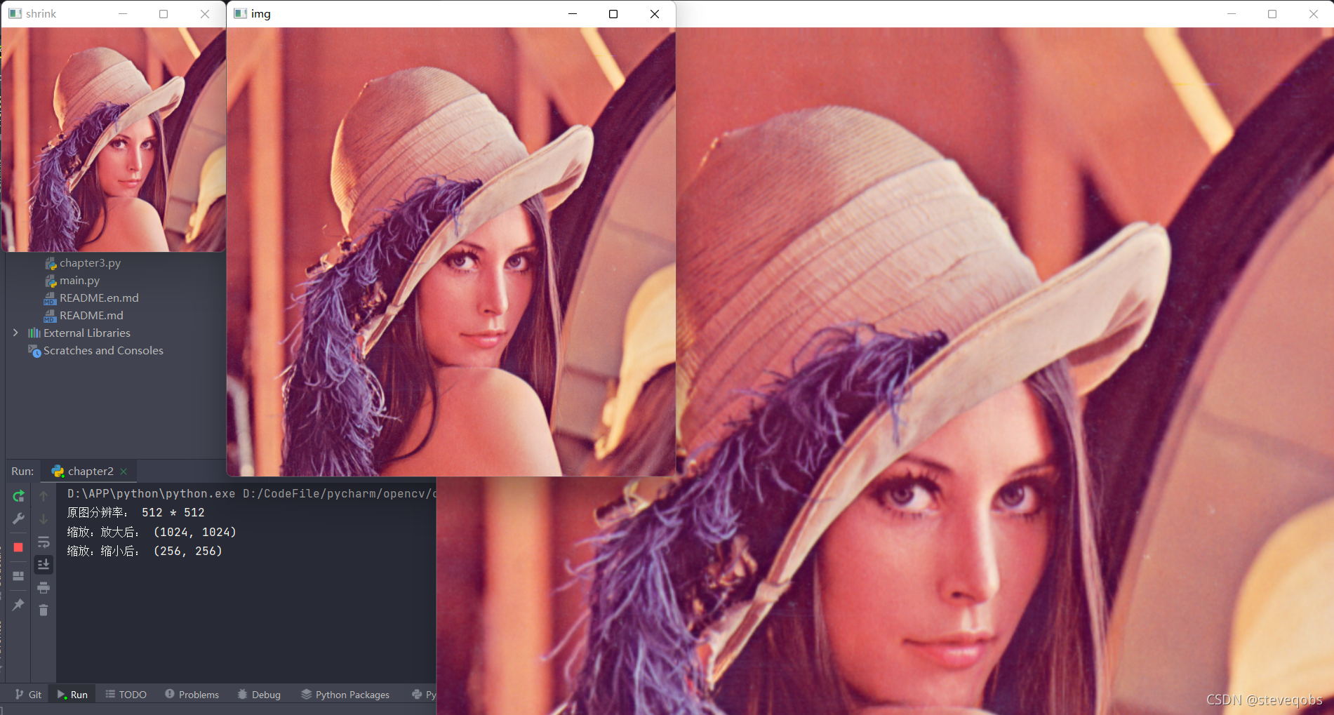This screenshot has height=715, width=1334.
Task: Click the README.md markdown file icon
Action: tap(50, 316)
